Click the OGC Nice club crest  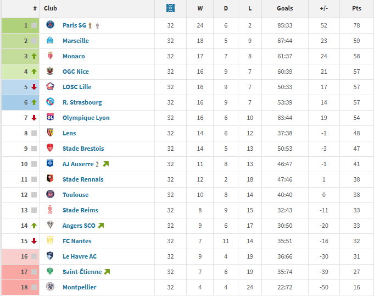[x=51, y=72]
